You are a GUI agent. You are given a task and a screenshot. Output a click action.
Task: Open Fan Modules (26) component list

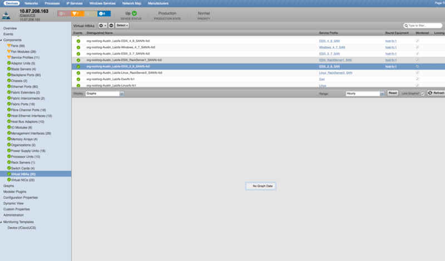23,52
